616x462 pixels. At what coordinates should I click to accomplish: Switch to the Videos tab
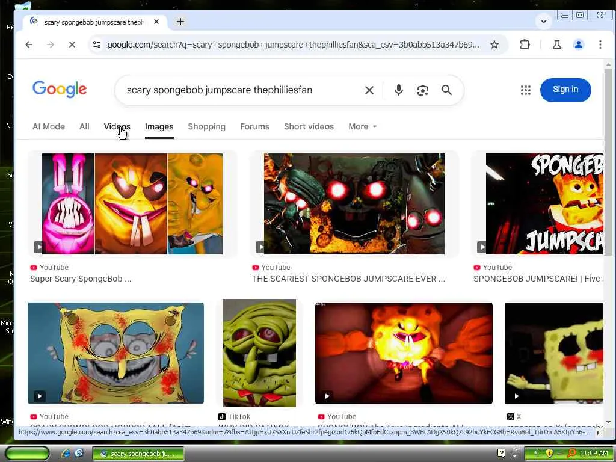[117, 126]
